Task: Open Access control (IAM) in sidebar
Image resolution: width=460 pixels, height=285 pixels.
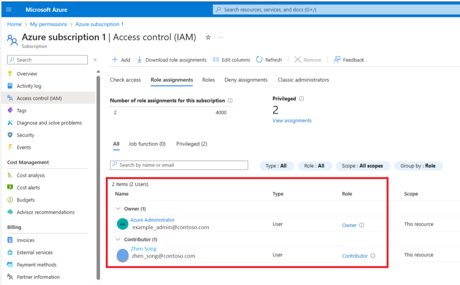Action: 48,98
